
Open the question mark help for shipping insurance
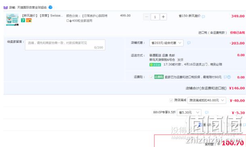pyautogui.click(x=229, y=77)
